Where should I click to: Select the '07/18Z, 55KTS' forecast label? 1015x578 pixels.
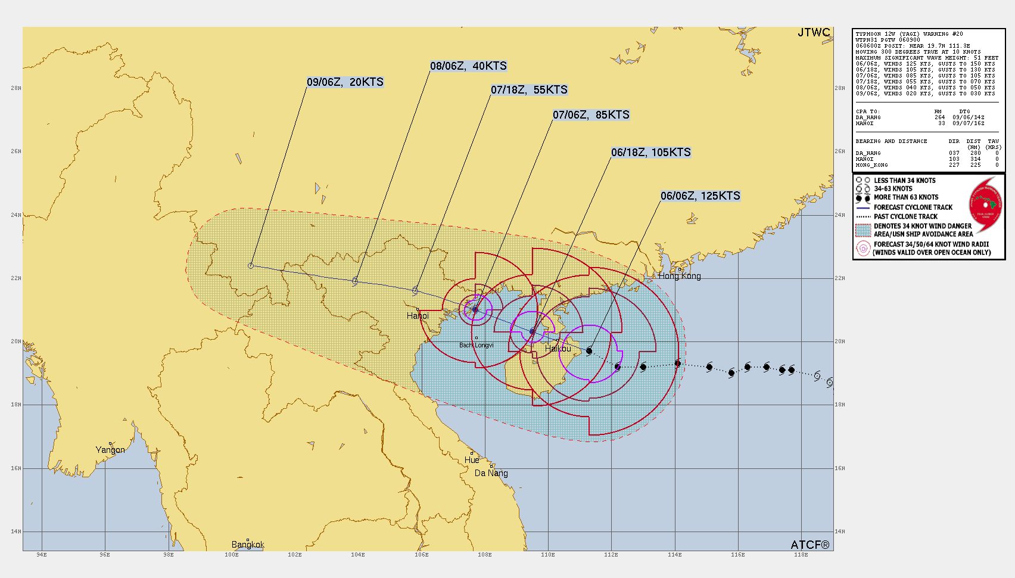(x=529, y=90)
